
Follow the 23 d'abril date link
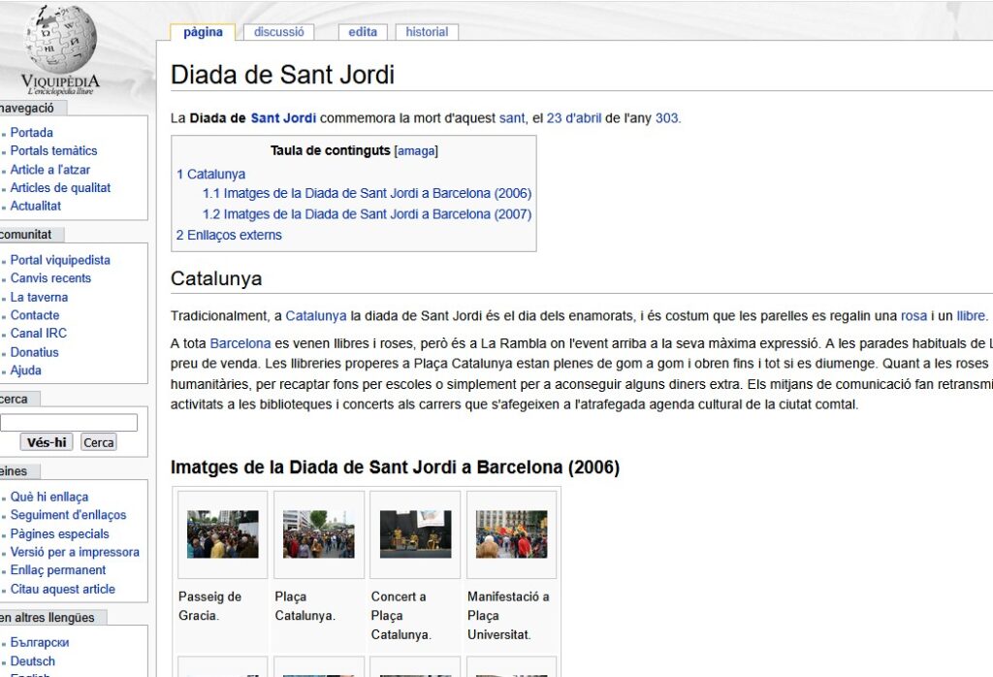click(574, 118)
